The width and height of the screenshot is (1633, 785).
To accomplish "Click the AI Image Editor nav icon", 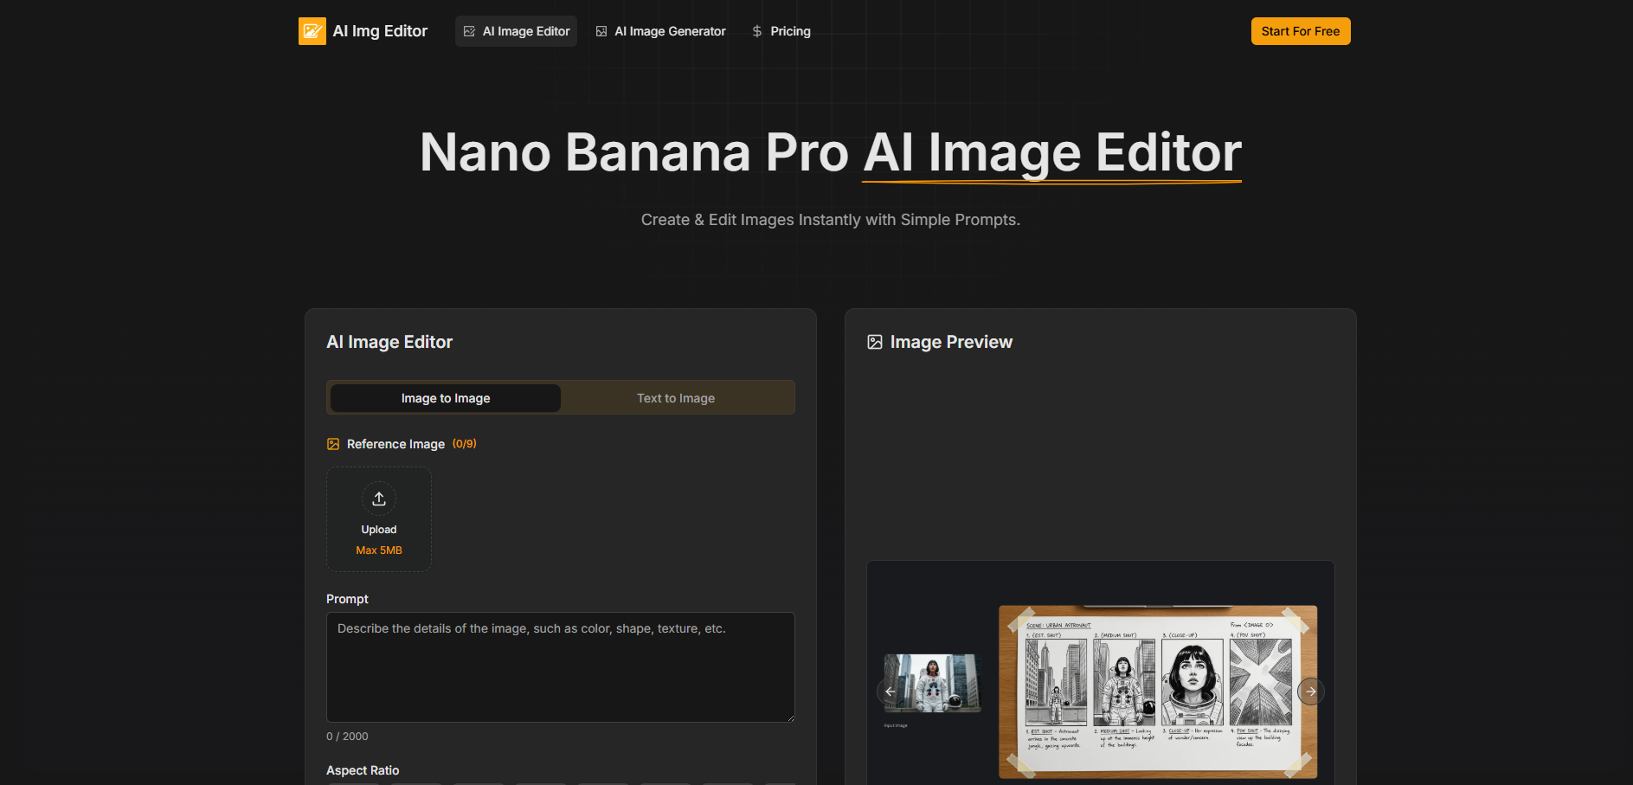I will point(469,30).
